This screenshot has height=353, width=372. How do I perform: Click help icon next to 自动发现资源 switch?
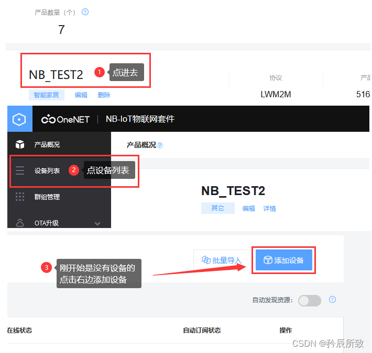click(x=332, y=300)
